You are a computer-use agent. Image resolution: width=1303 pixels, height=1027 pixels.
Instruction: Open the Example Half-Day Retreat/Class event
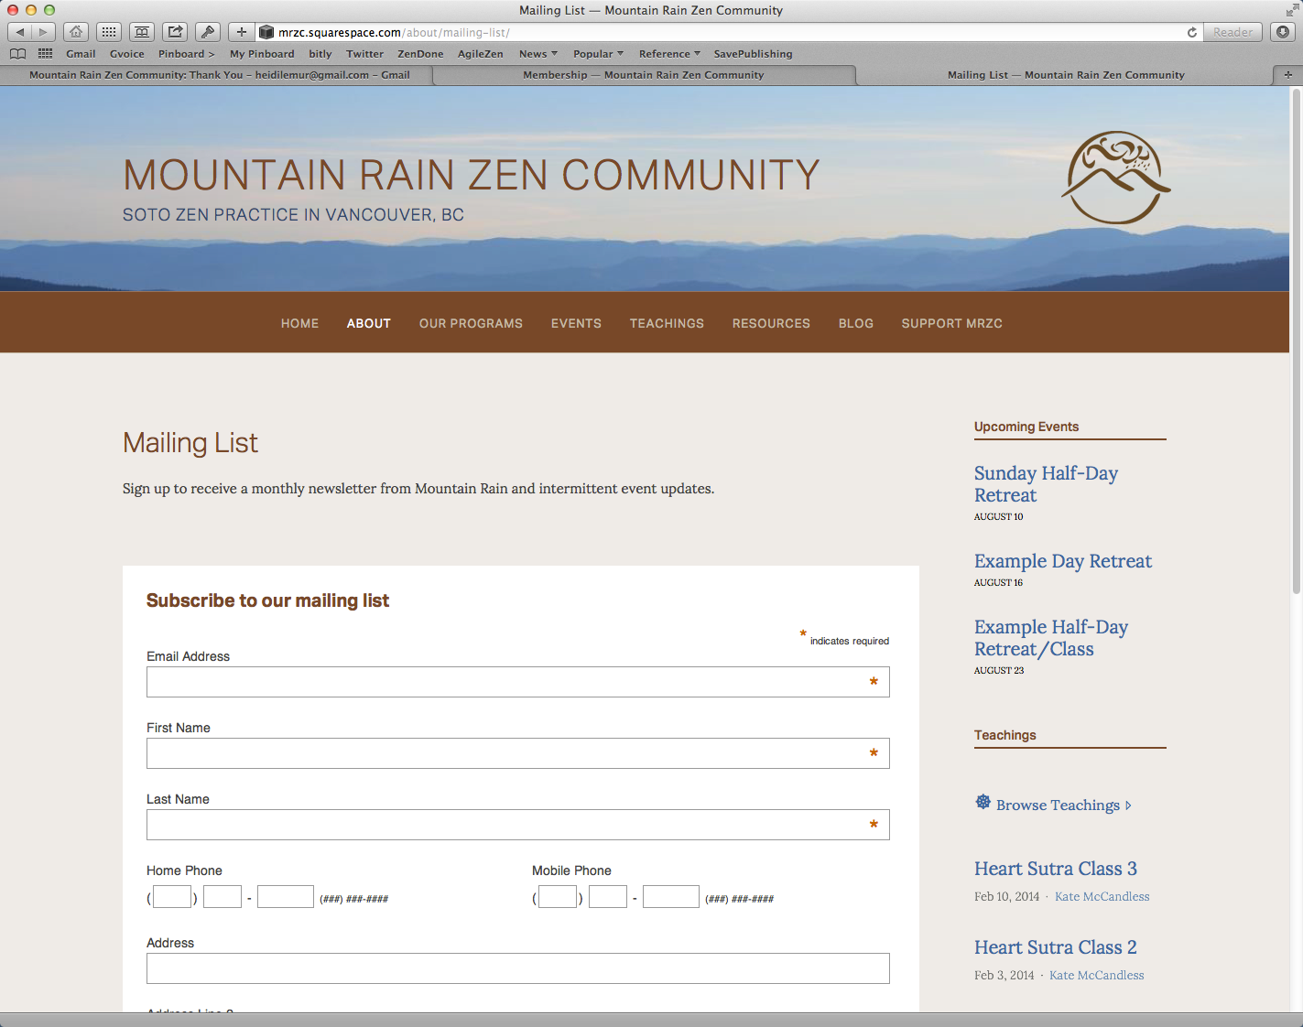click(1051, 638)
